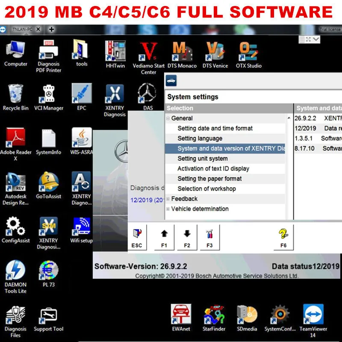
Task: Open the Computer desktop icon
Action: 15,50
